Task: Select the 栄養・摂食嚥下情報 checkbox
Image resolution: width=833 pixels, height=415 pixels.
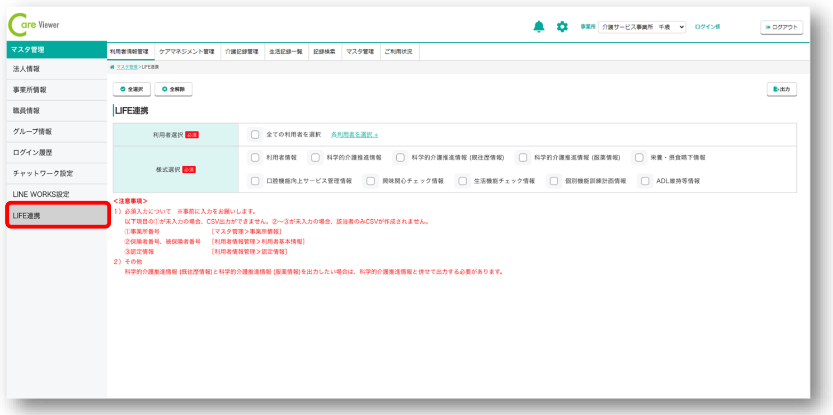Action: point(639,158)
